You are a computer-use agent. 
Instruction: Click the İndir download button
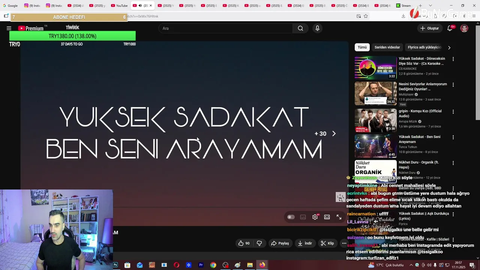[x=305, y=243]
